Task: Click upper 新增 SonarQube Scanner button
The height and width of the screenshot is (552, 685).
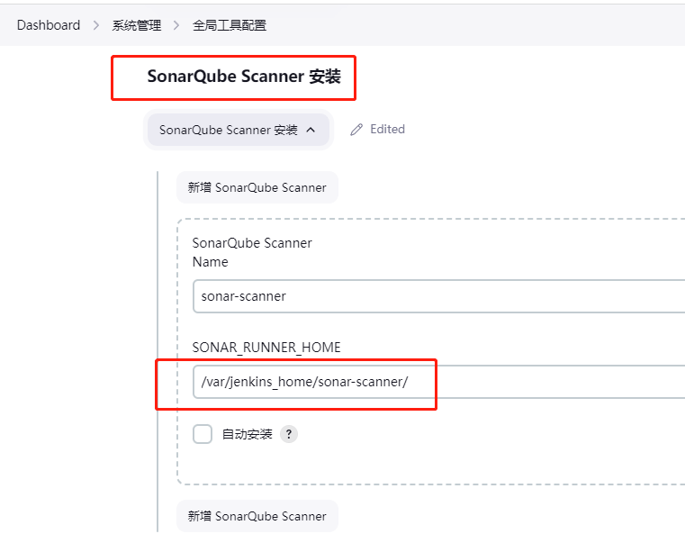Action: [x=257, y=187]
